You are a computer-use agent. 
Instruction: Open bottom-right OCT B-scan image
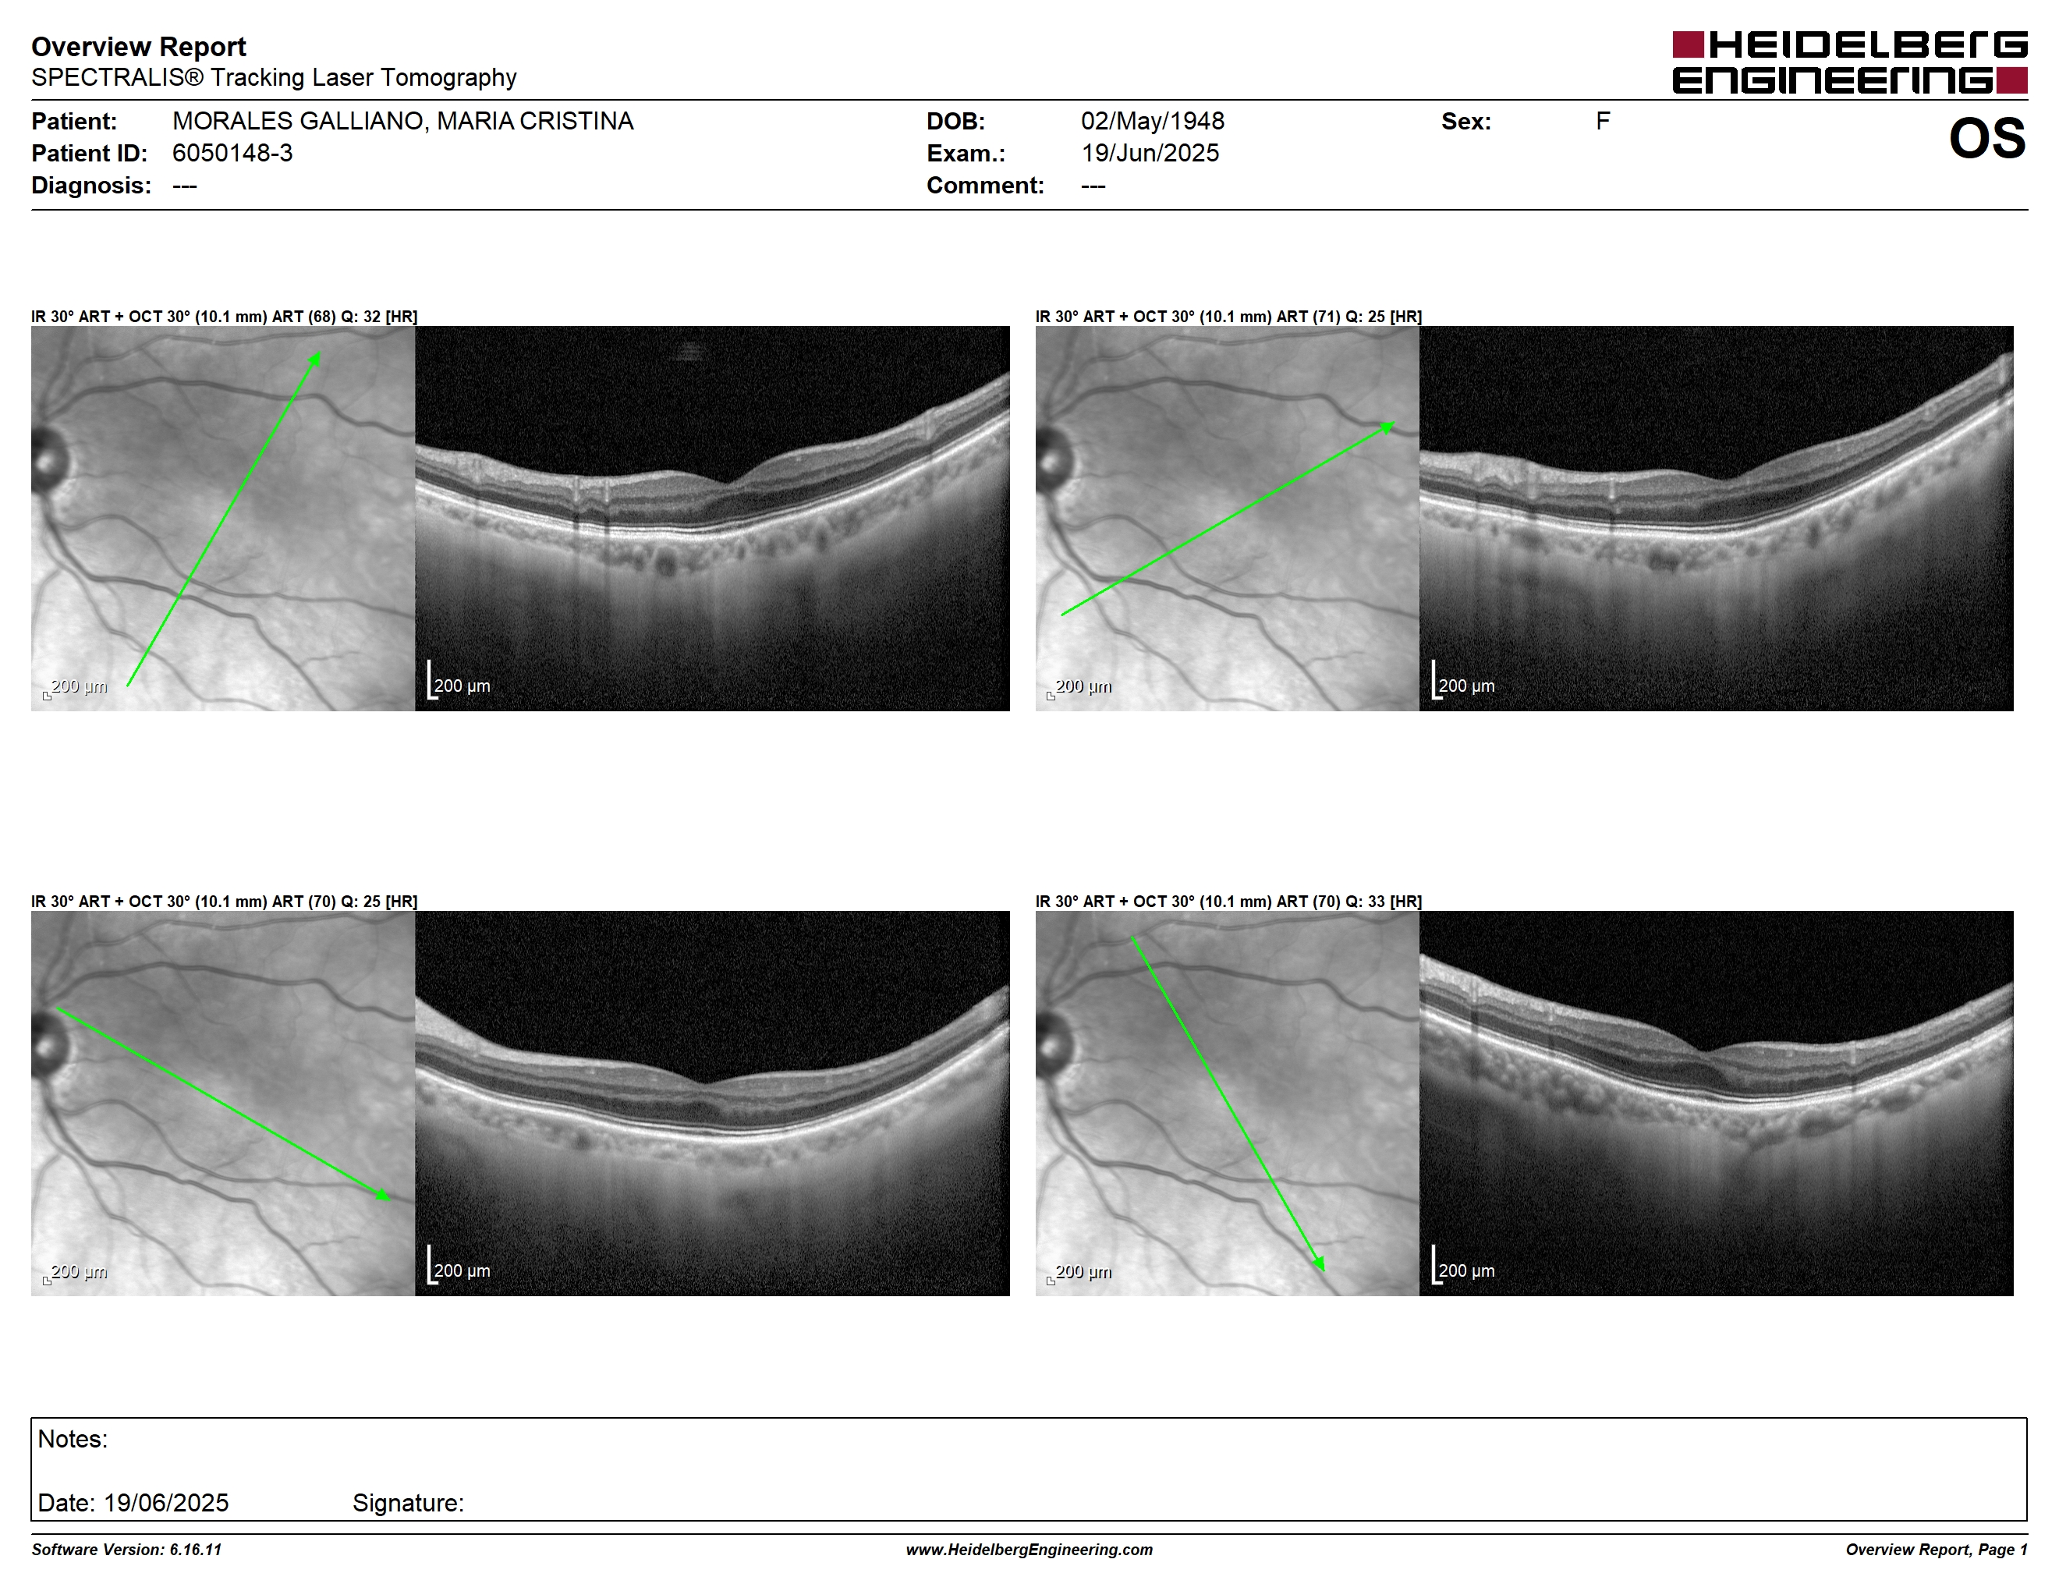1717,1103
